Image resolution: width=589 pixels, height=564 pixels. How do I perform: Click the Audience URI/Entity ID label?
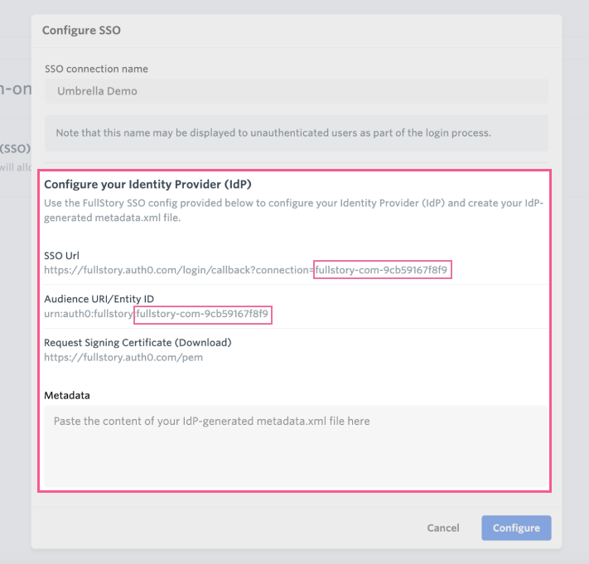[x=99, y=298]
